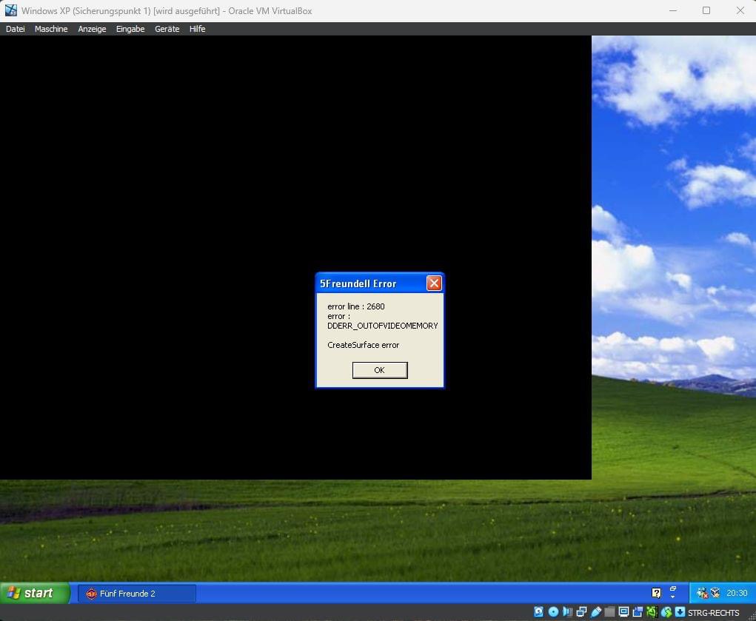Click the Windows Messenger tray icon
Screen dimensions: 756x621
click(703, 593)
